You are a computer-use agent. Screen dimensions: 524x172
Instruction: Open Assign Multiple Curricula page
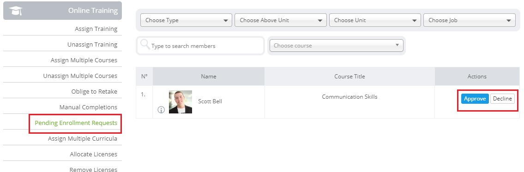point(83,139)
